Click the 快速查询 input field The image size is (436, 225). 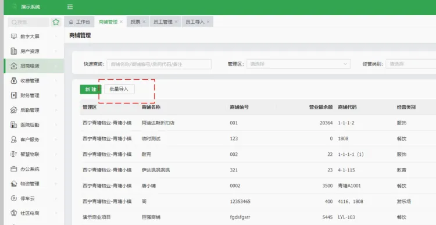159,64
